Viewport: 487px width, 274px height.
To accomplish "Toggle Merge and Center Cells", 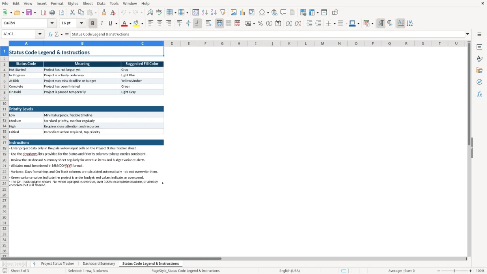I will point(220,24).
